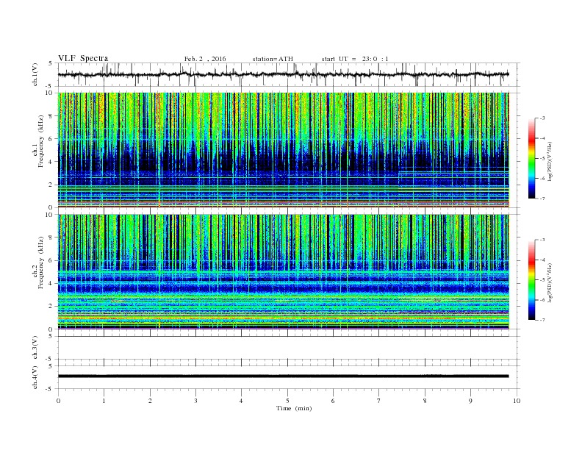Click the "-7" value on ch.2 colorbar
582x450 pixels.
pos(542,320)
